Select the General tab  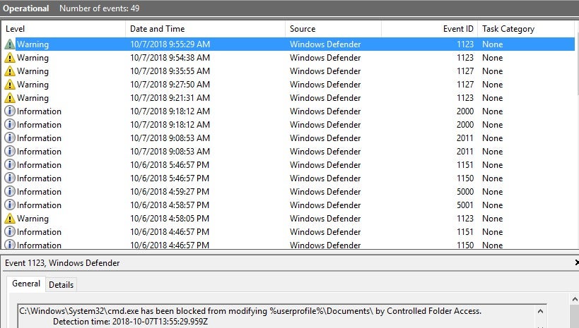26,284
